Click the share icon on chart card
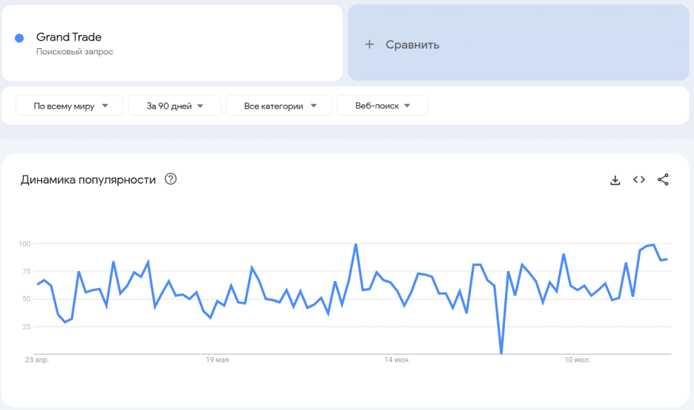Viewport: 694px width, 410px height. (x=663, y=180)
